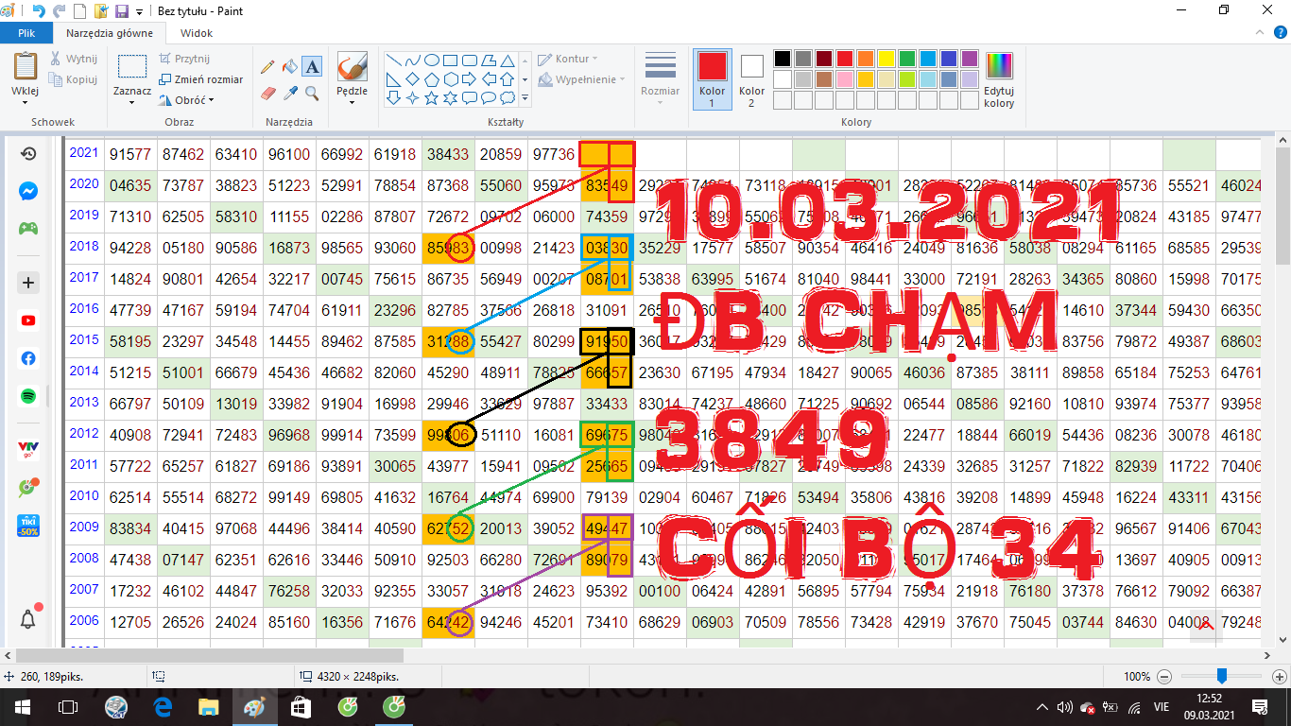The image size is (1291, 726).
Task: Set Kolor 1 as the active color
Action: [x=713, y=78]
